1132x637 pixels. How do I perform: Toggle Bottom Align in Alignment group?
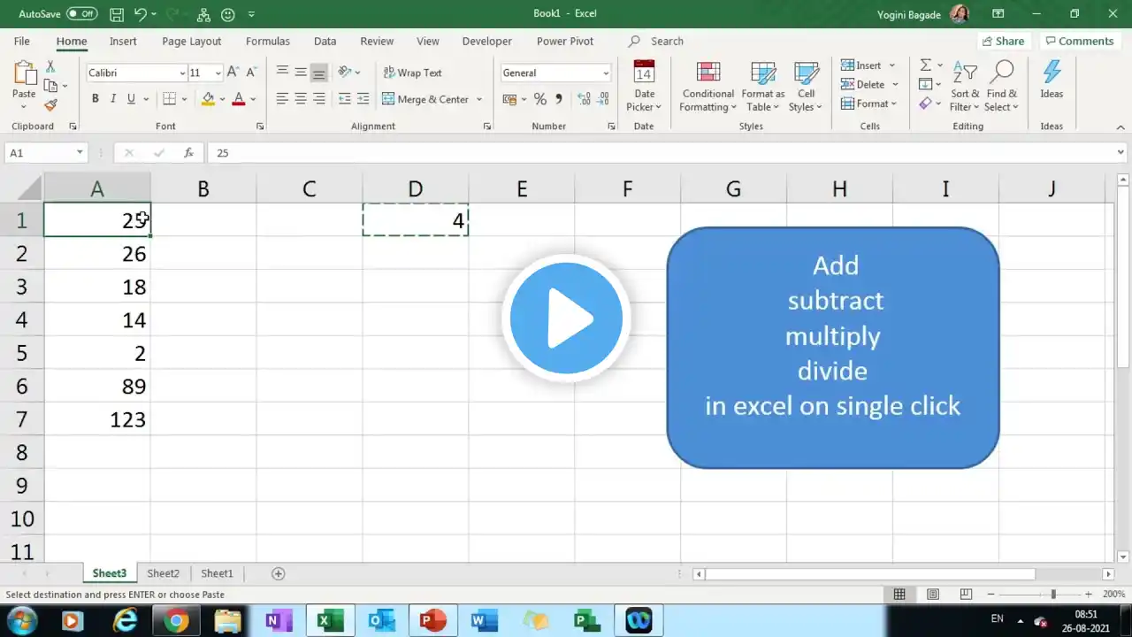(x=319, y=73)
